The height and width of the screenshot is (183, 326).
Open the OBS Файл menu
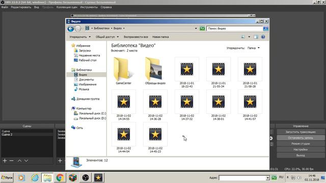coord(5,7)
